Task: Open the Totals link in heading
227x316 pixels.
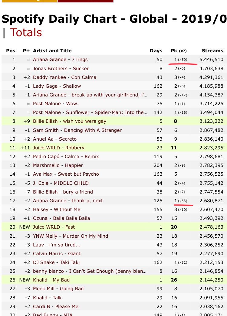Action: 26,33
